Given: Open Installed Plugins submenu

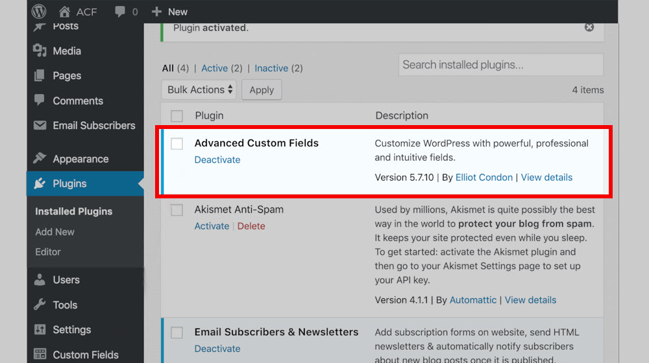Looking at the screenshot, I should pyautogui.click(x=74, y=211).
